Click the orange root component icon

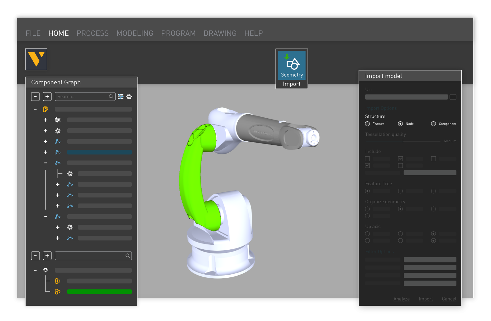coord(45,109)
